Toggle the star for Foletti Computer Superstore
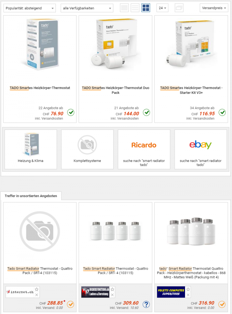 click(x=188, y=289)
